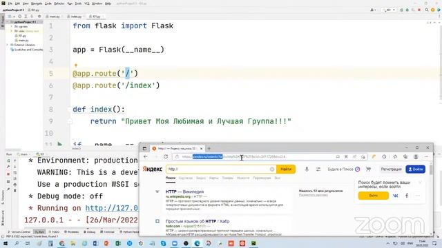Open a new browser tab with plus
442x248 pixels.
point(209,149)
